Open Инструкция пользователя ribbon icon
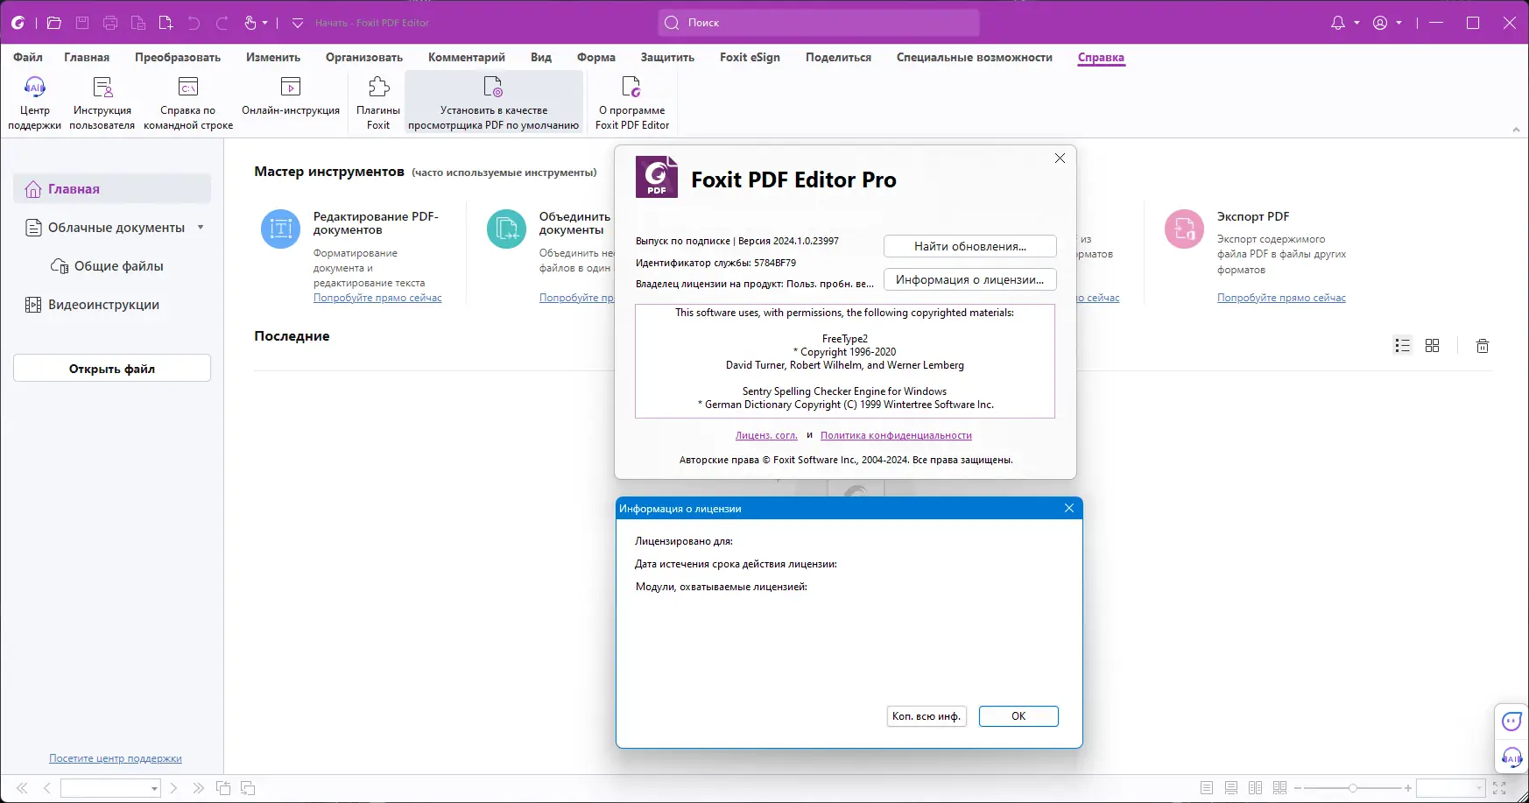Screen dimensions: 1529x803 click(x=102, y=102)
